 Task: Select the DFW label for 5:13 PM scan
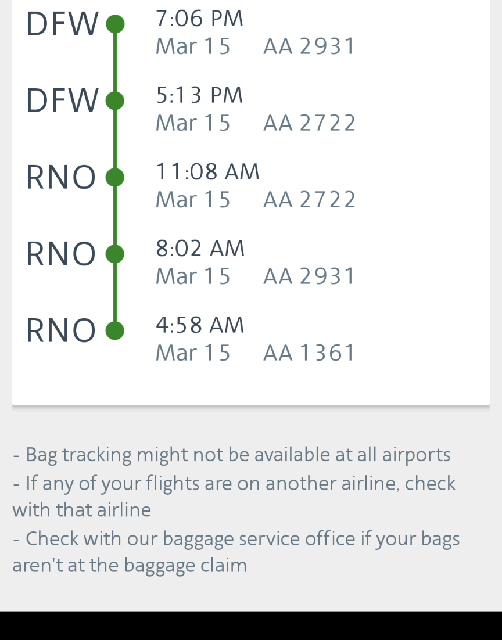point(62,101)
